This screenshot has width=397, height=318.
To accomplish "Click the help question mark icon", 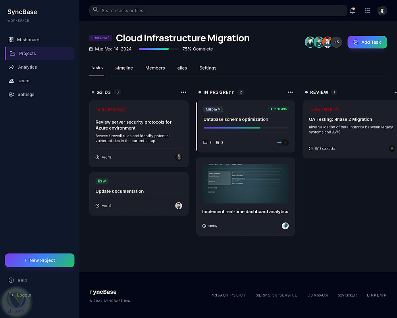I will [11, 280].
